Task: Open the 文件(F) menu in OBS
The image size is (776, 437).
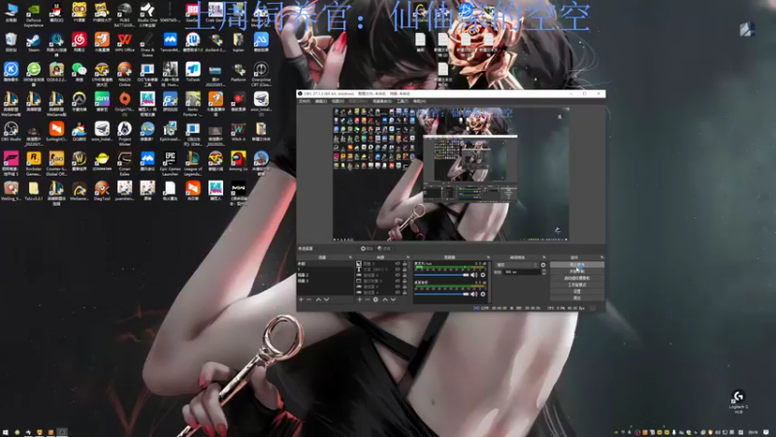Action: (305, 101)
